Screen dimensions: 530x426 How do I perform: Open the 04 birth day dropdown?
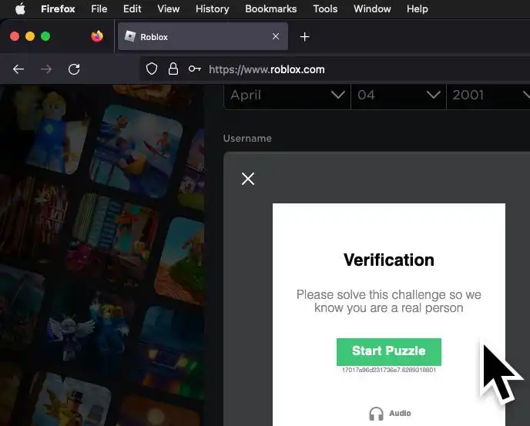click(399, 96)
